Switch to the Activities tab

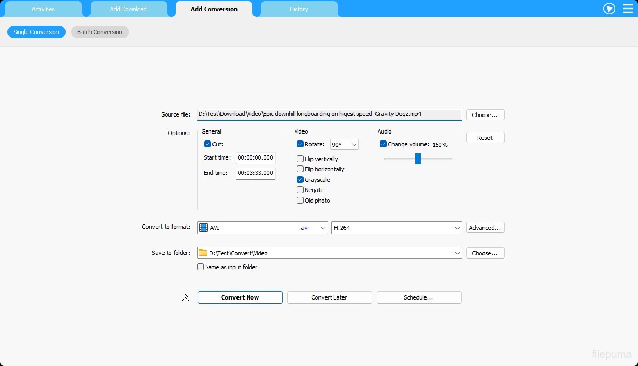click(x=43, y=9)
